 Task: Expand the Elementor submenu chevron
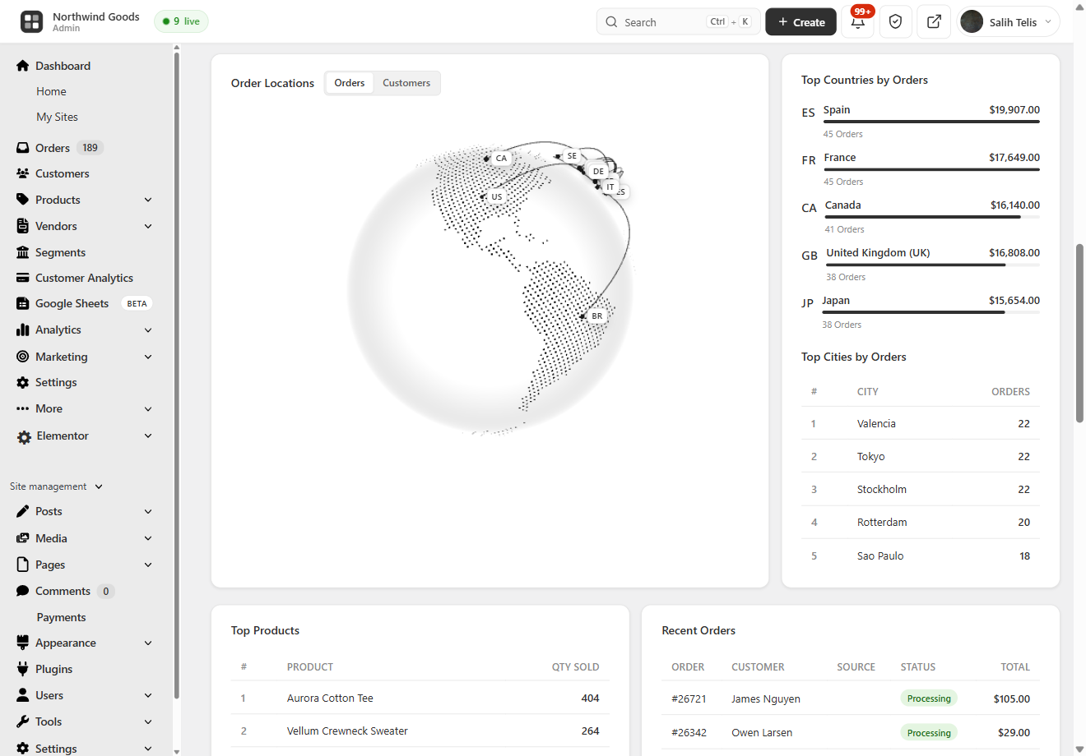(148, 436)
